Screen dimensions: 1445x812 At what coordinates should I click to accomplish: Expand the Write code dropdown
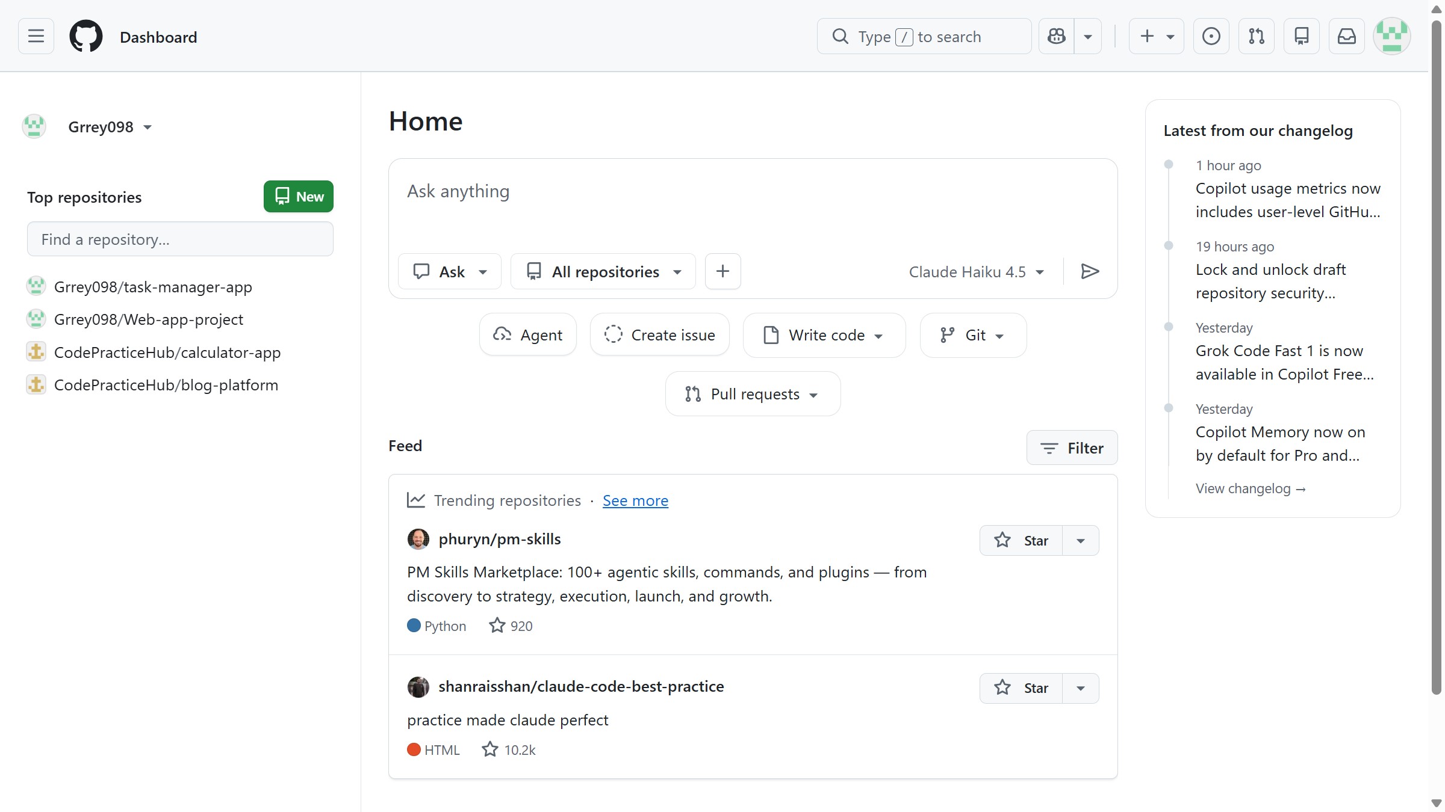[x=824, y=334]
